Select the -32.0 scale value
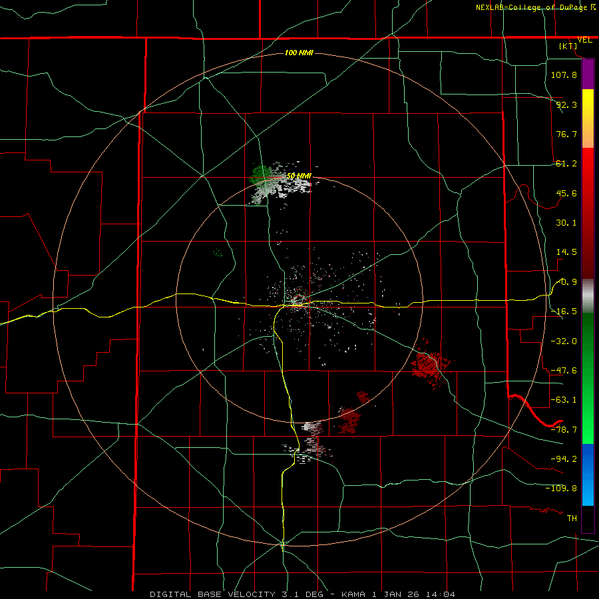Image resolution: width=599 pixels, height=599 pixels. click(564, 341)
